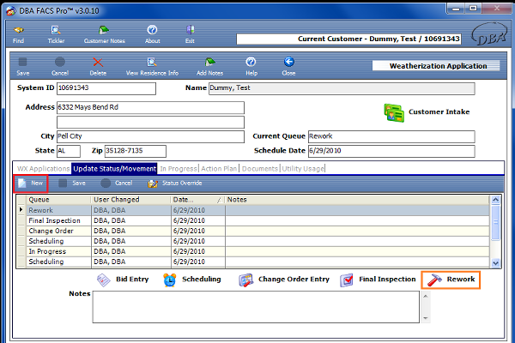The height and width of the screenshot is (343, 515).
Task: Select the Rework row in grid
Action: 257,210
